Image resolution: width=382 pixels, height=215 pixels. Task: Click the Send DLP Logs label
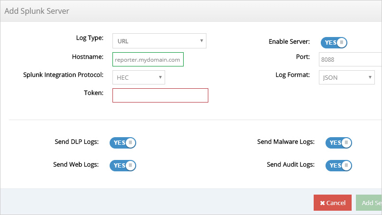(76, 142)
